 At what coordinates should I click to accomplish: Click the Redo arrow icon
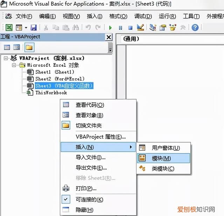coord(98,27)
